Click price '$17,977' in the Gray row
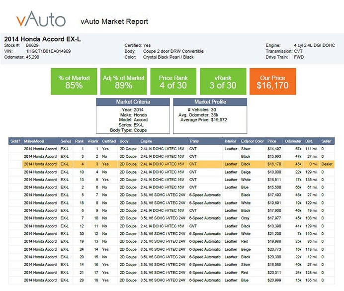 274,218
